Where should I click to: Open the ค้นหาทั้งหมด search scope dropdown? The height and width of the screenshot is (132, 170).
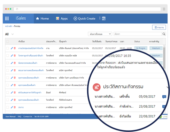(x=100, y=34)
